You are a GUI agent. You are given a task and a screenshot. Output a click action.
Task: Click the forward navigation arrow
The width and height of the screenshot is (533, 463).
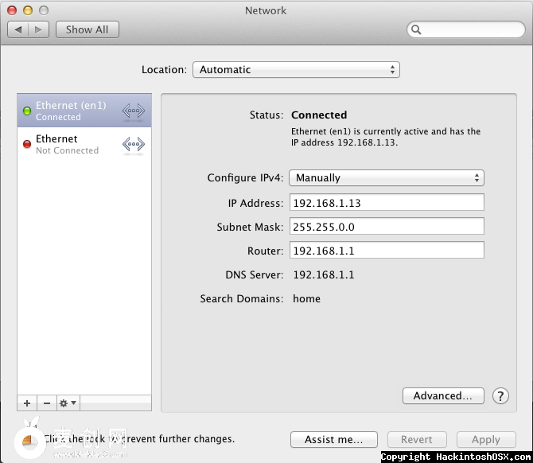pos(39,29)
